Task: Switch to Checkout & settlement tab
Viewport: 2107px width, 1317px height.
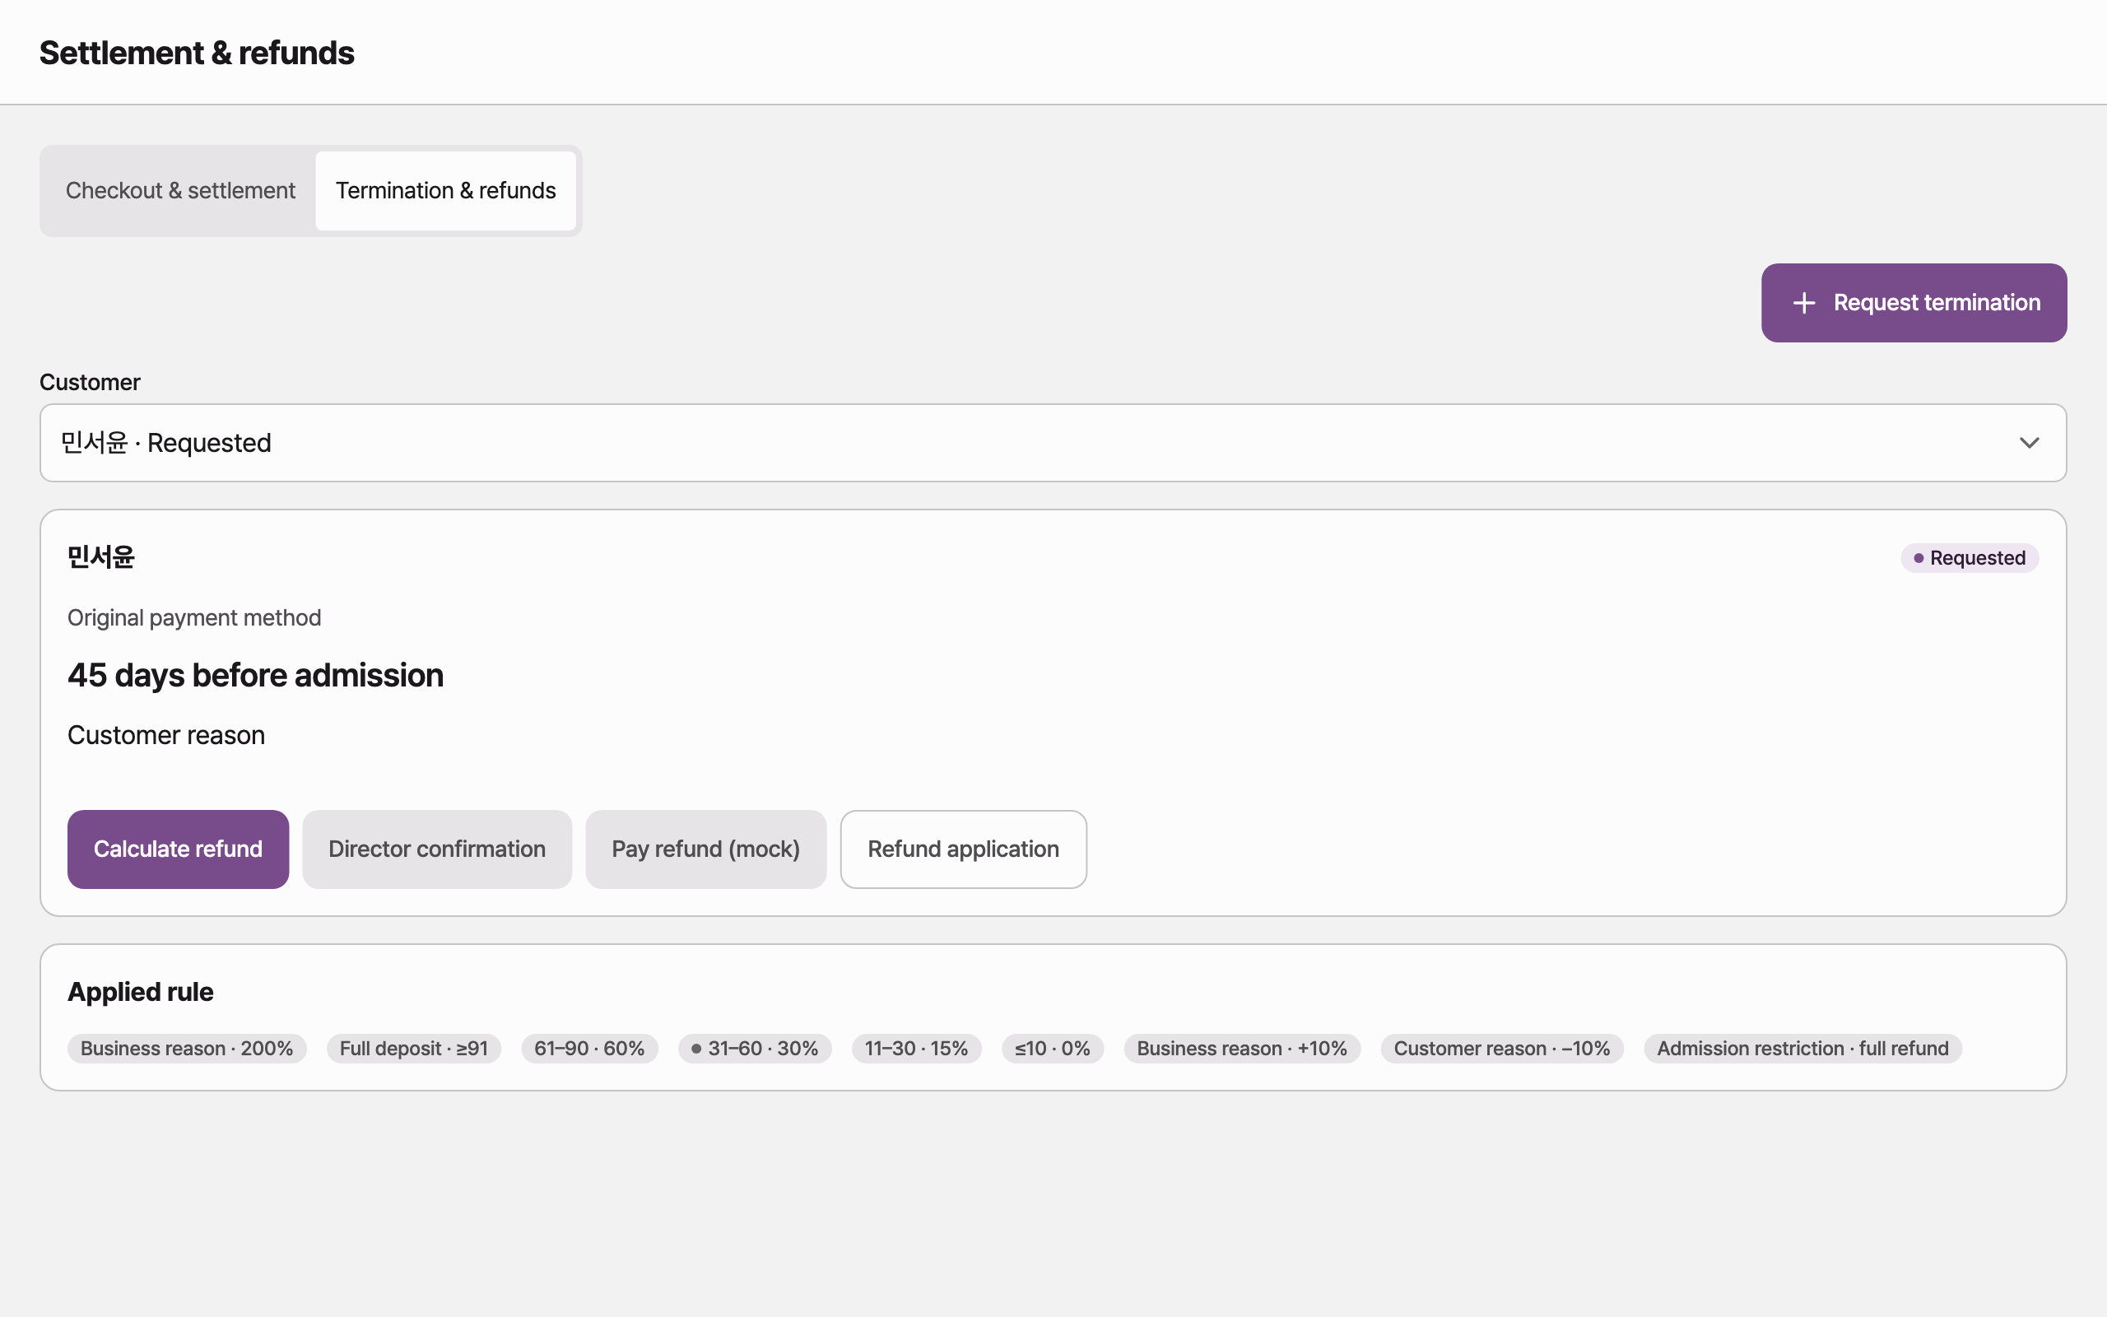Action: point(180,191)
